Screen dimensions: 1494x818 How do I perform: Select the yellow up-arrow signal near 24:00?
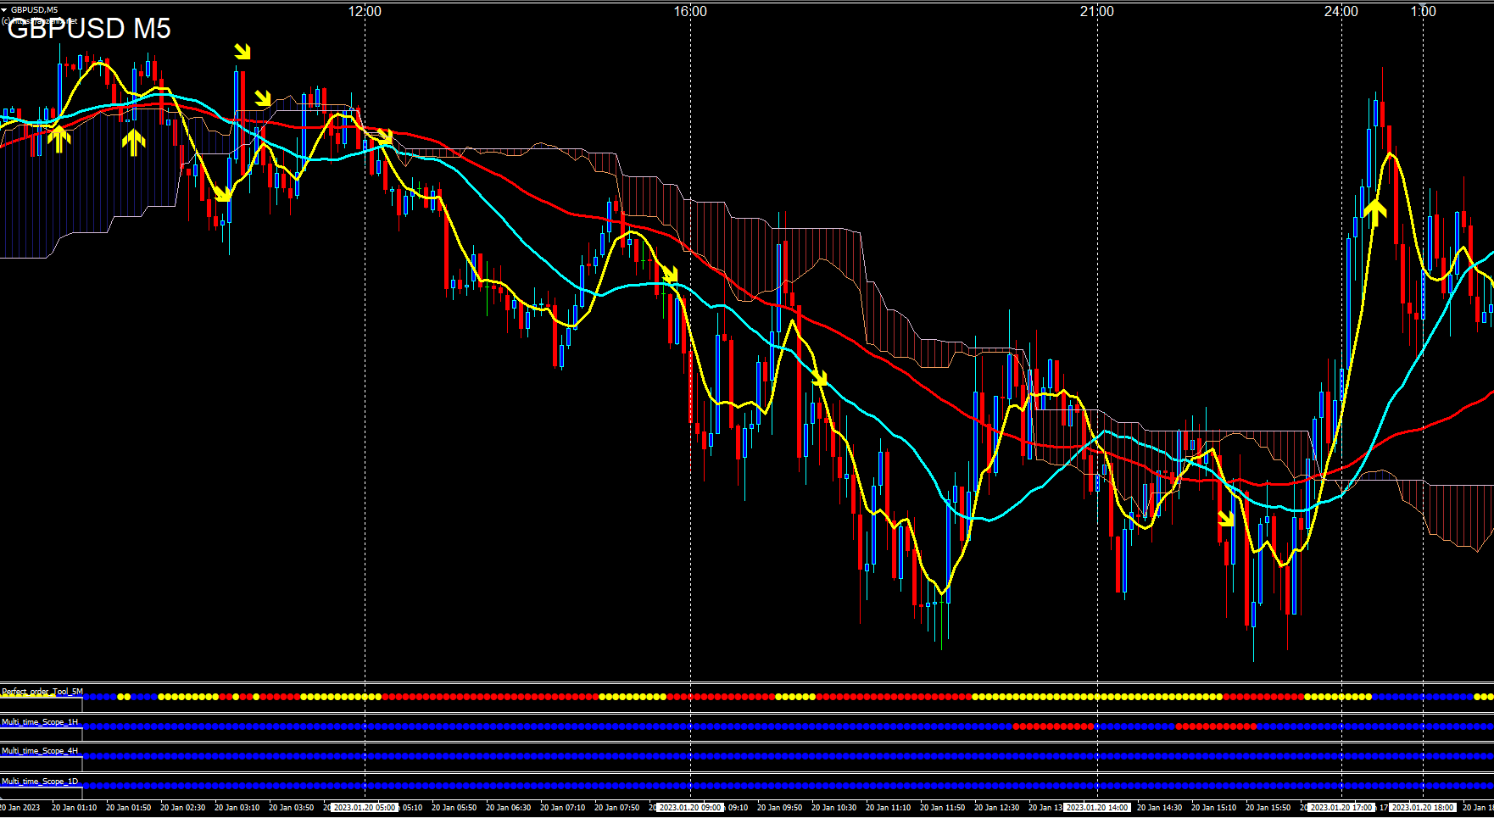pos(1374,213)
